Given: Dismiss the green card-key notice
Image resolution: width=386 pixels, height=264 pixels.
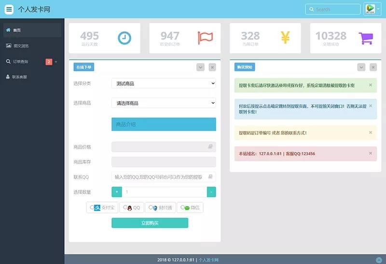Looking at the screenshot, I should click(x=371, y=85).
